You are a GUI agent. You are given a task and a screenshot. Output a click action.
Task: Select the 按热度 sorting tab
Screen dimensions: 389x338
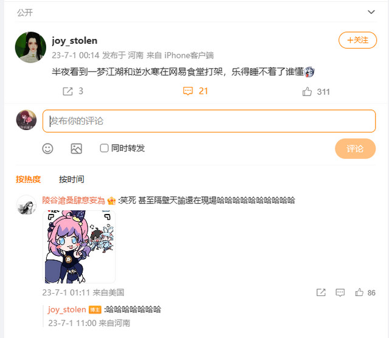click(x=29, y=179)
